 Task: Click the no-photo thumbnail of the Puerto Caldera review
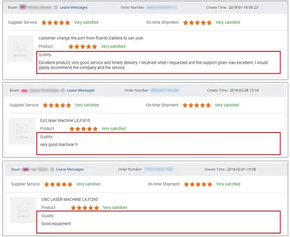tap(20, 49)
